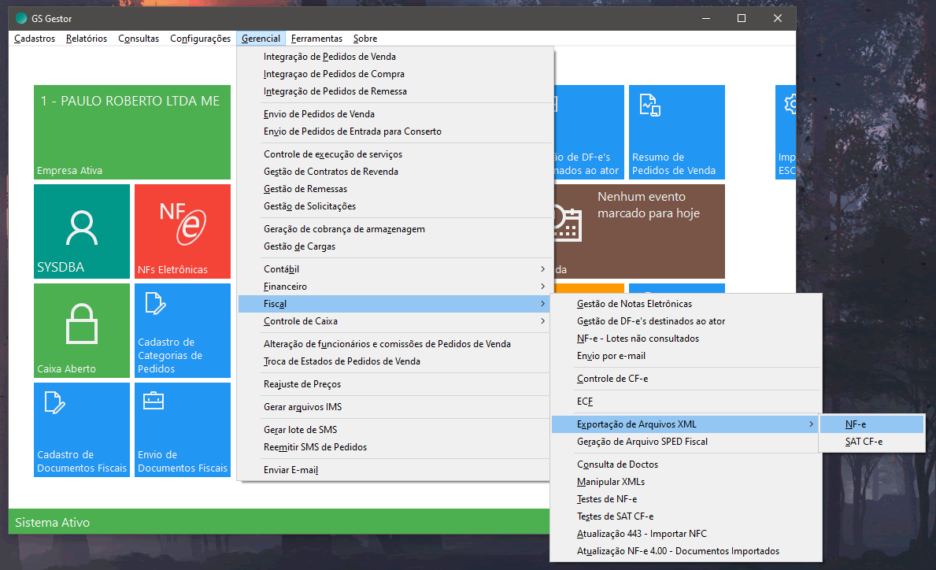Select Alteração de funcionários e comissões entry
Viewport: 936px width, 570px height.
tap(394, 344)
